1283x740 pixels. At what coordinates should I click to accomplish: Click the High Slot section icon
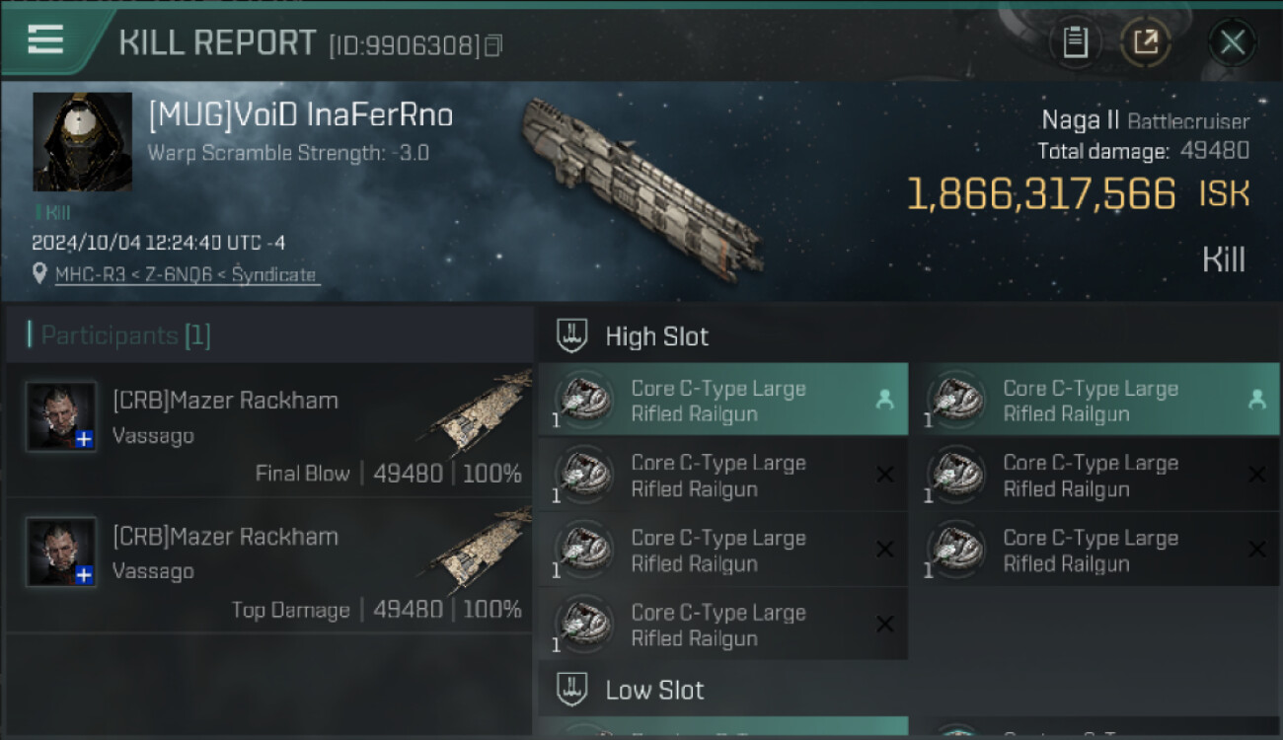pos(572,336)
